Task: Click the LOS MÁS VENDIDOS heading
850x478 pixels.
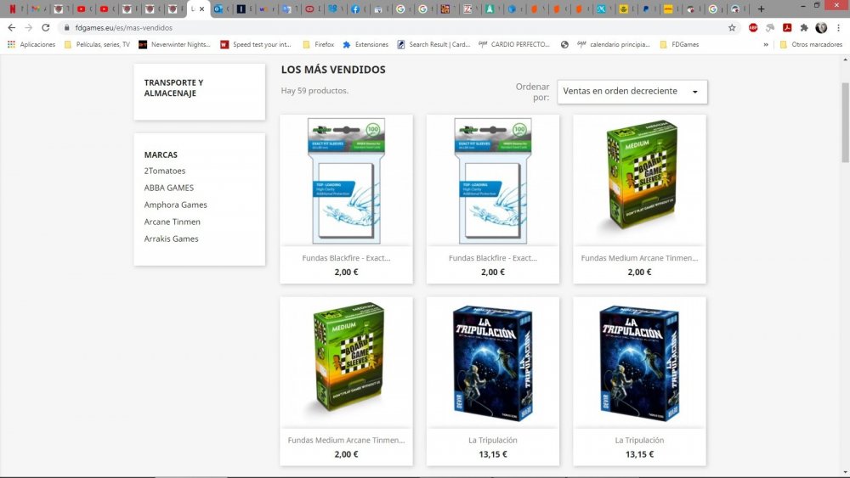Action: point(333,70)
